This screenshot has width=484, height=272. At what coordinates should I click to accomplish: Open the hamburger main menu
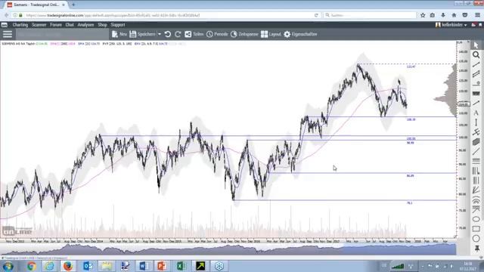8,34
